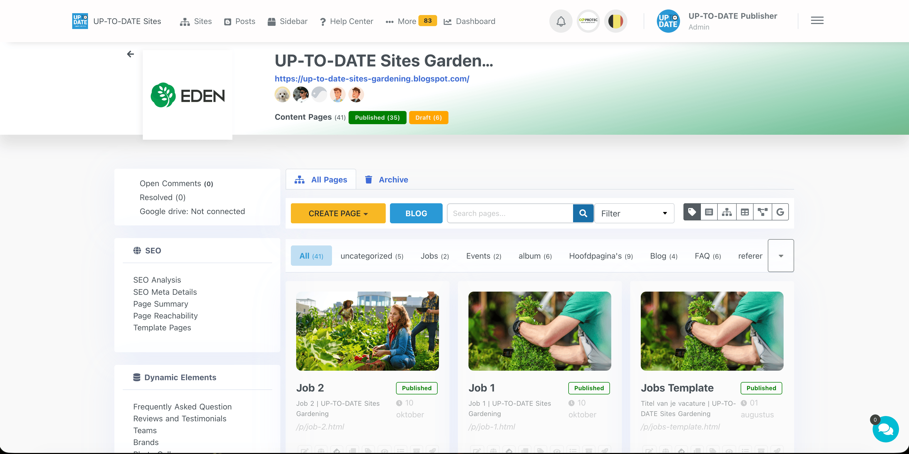Click the sunglasses man collaborator avatar
The height and width of the screenshot is (454, 909).
point(301,94)
